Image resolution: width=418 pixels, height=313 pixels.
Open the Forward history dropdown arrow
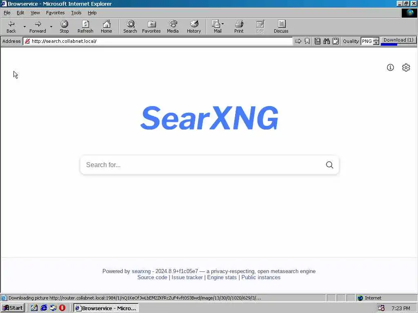(51, 26)
